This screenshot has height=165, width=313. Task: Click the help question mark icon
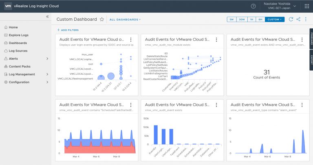(253, 6)
